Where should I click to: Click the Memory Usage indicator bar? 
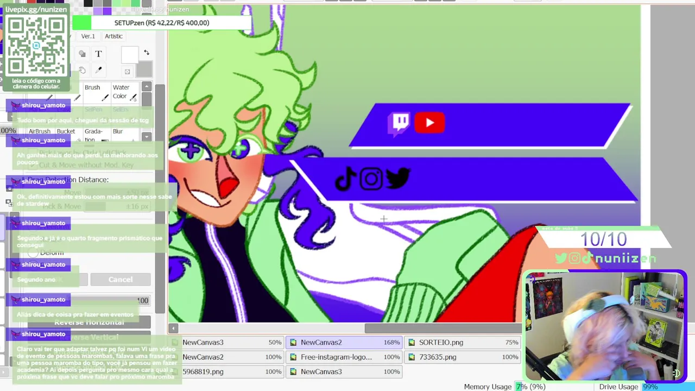coord(553,387)
